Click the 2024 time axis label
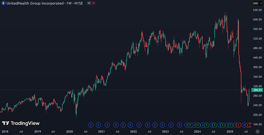264x135 pixels. tap(197, 131)
